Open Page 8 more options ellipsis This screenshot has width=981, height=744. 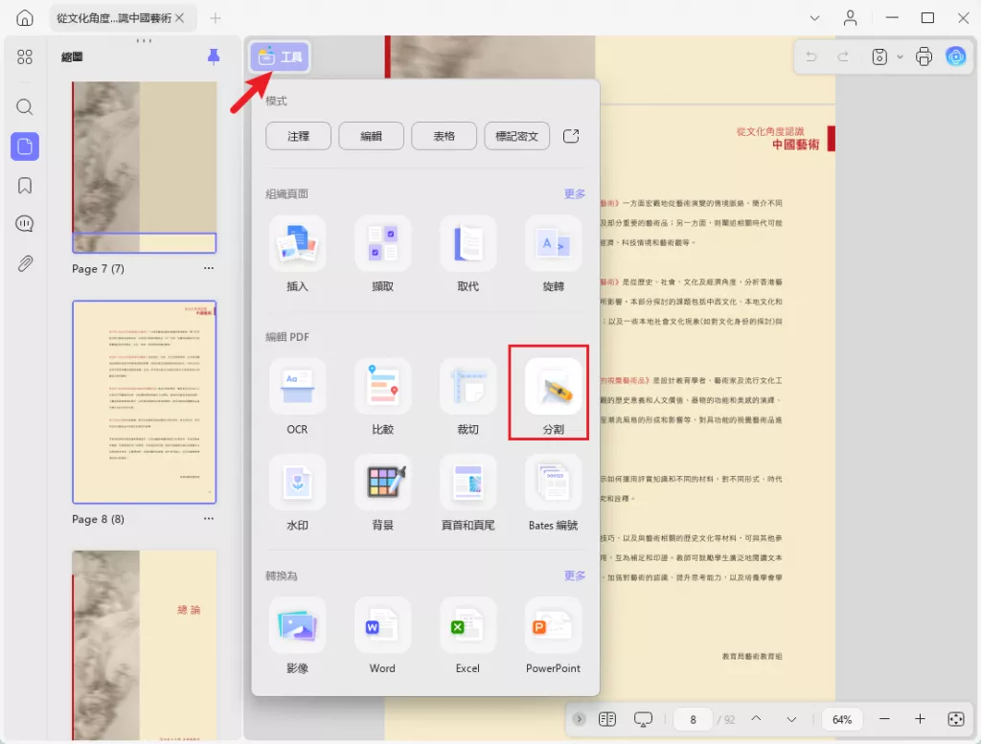pos(208,518)
